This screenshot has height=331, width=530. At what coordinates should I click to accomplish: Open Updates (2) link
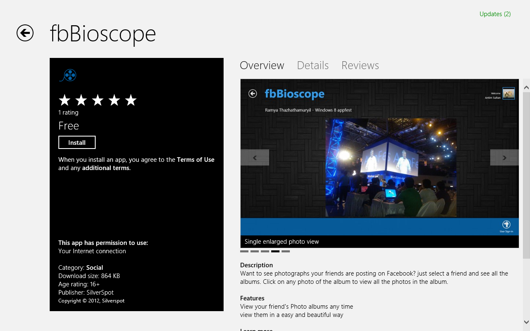pyautogui.click(x=495, y=14)
